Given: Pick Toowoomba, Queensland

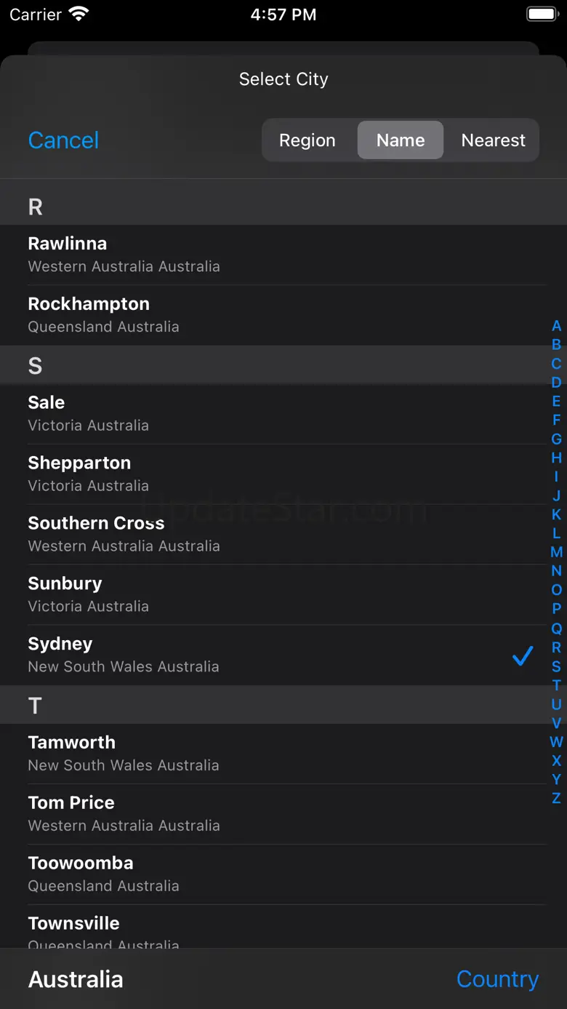Looking at the screenshot, I should (x=283, y=874).
